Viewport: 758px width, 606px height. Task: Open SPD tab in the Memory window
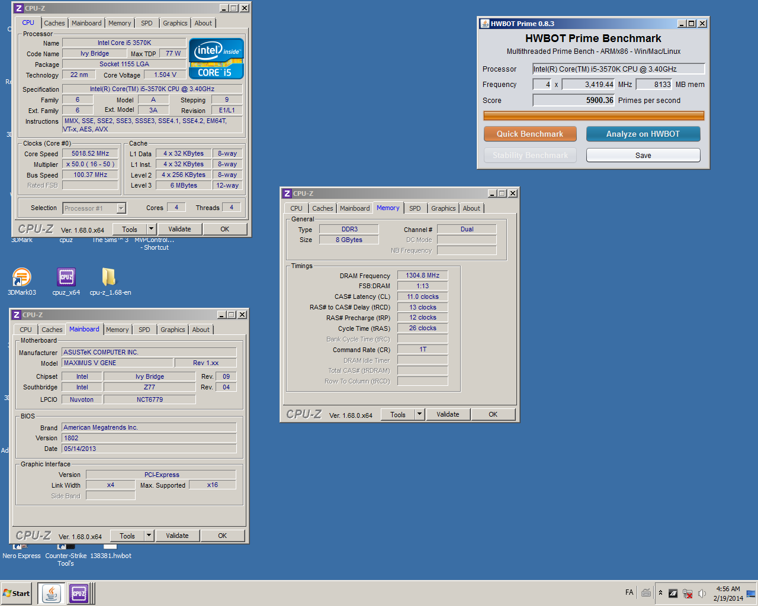(x=415, y=208)
